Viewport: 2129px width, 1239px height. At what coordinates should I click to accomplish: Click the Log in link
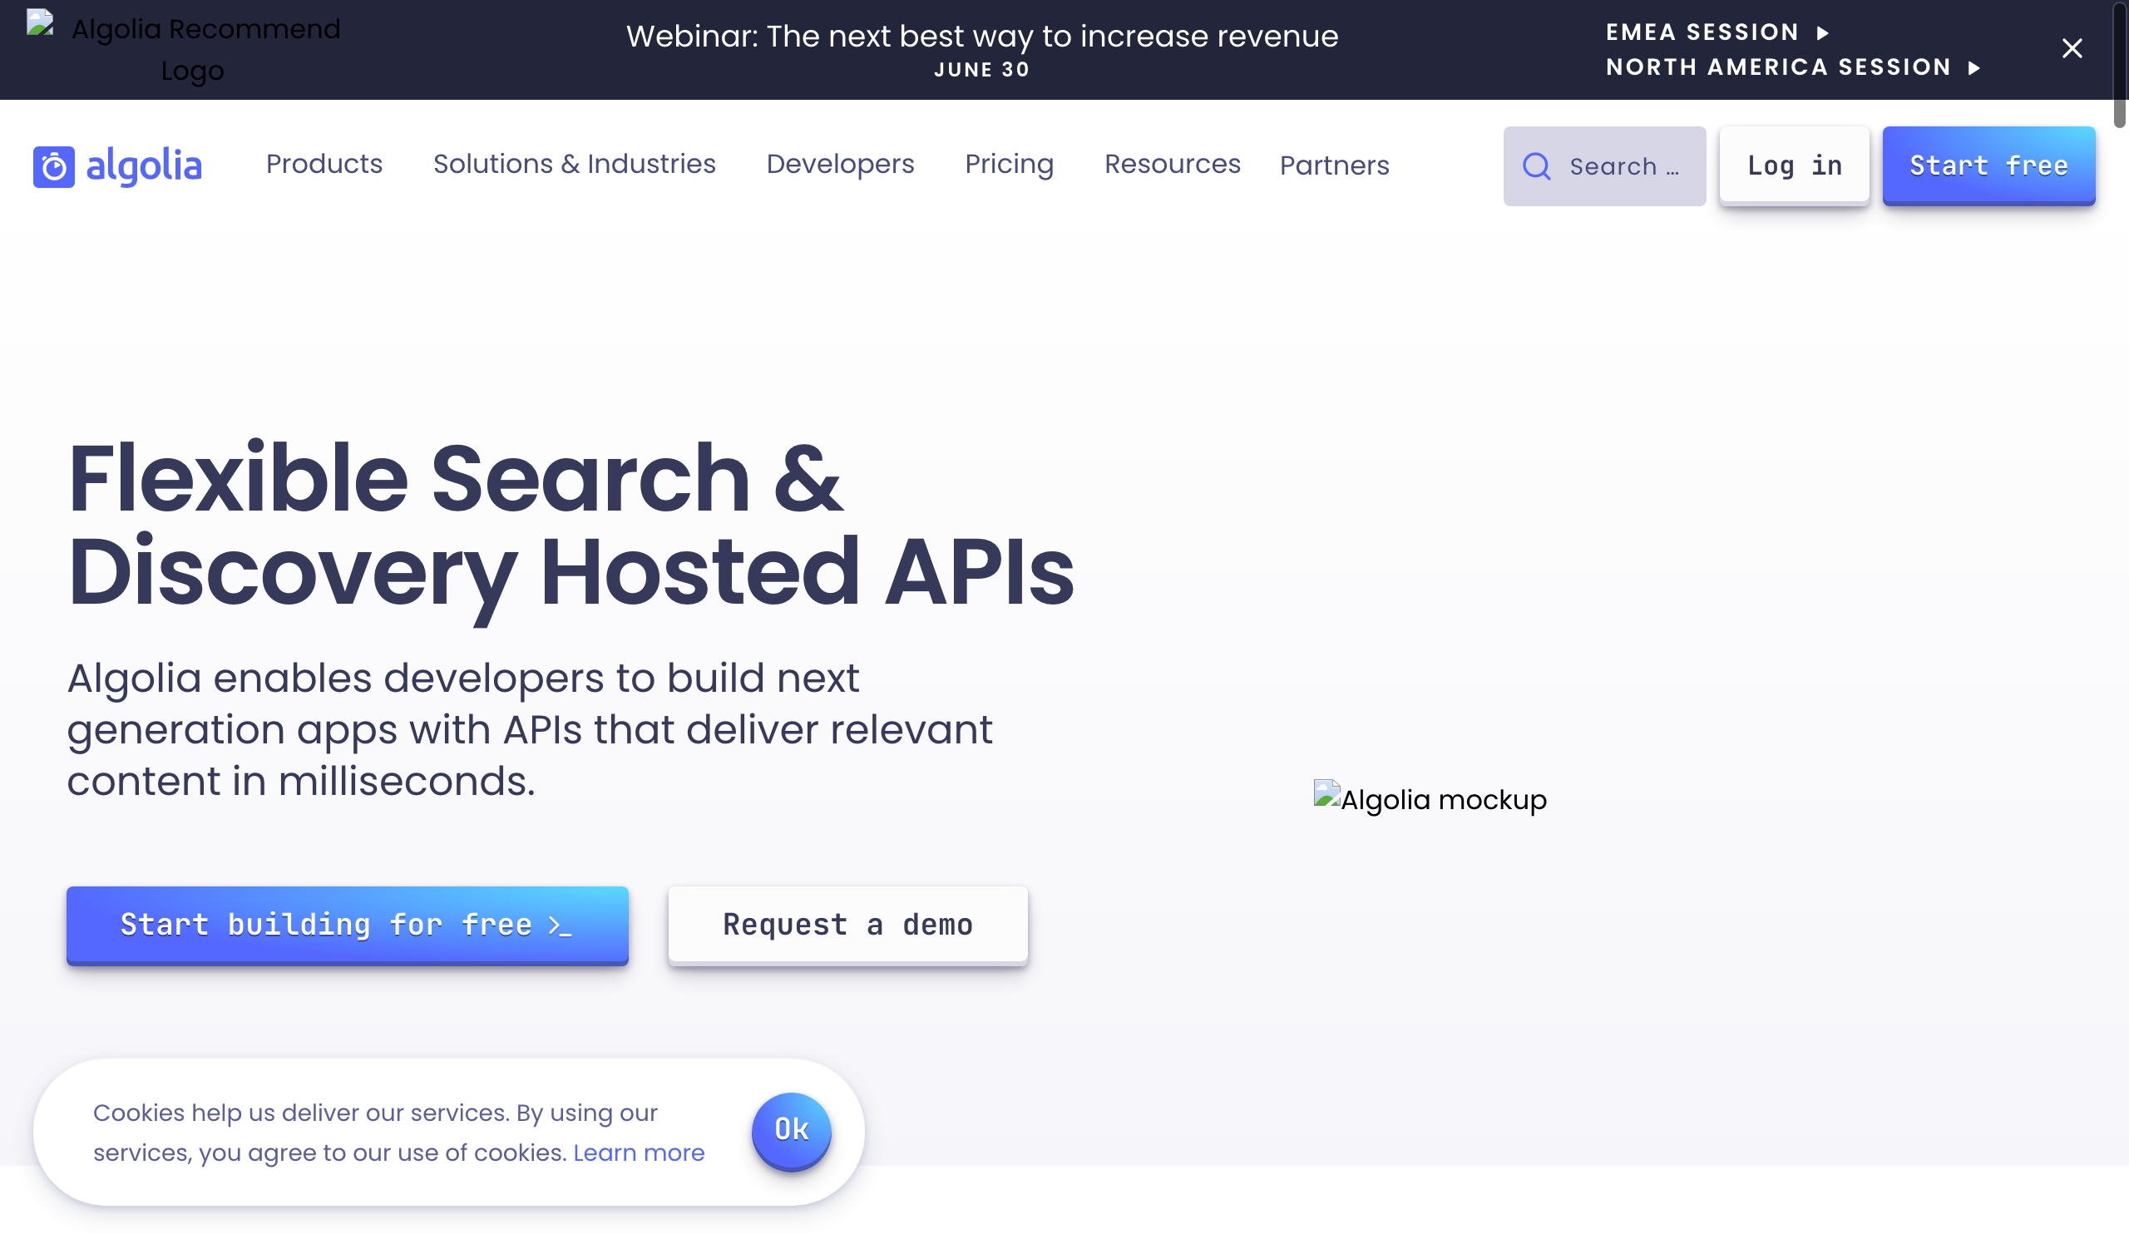[1793, 164]
